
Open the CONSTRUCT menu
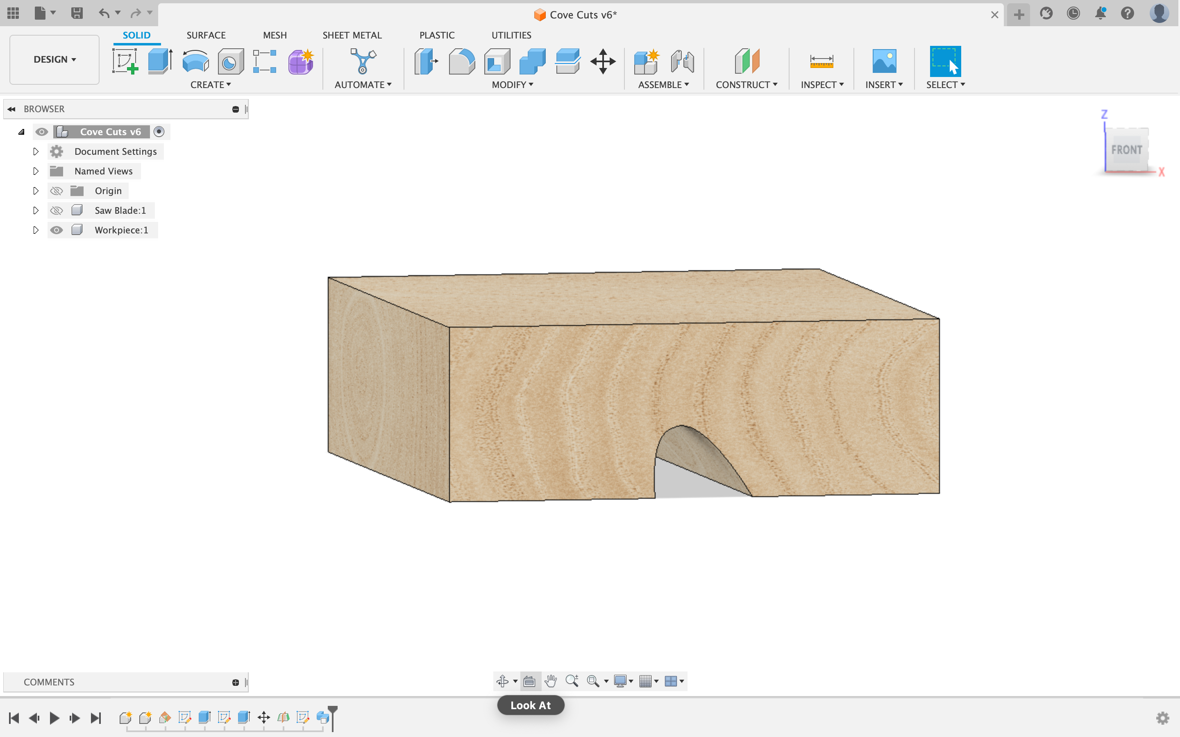coord(746,84)
